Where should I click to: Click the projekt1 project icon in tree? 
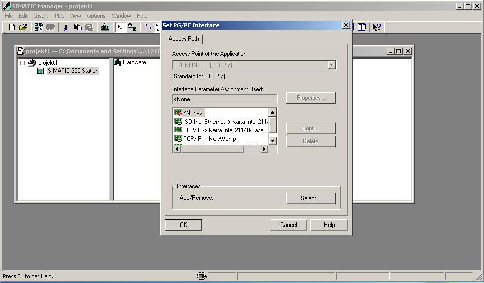(x=32, y=63)
